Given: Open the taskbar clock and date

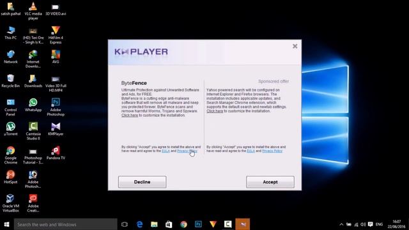Looking at the screenshot, I should [396, 224].
